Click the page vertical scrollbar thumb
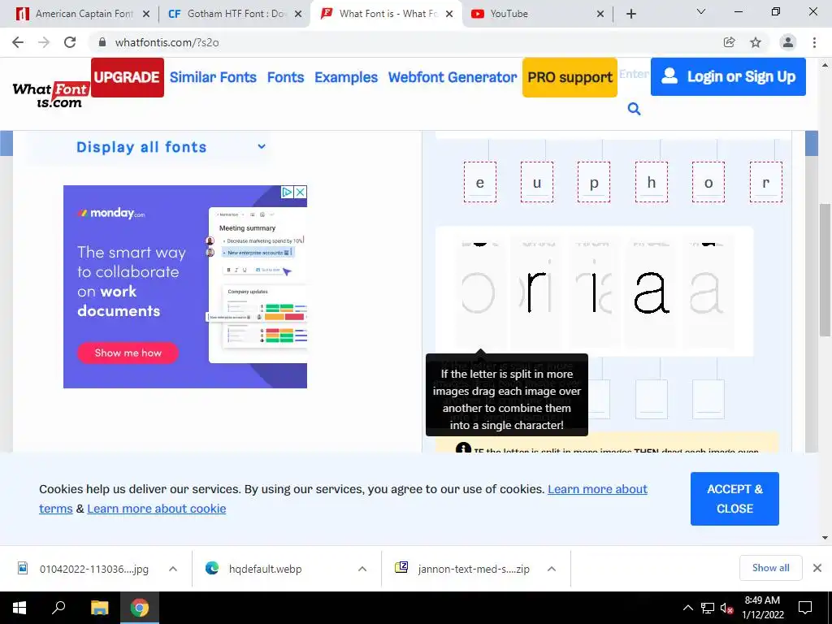The height and width of the screenshot is (624, 832). (825, 270)
